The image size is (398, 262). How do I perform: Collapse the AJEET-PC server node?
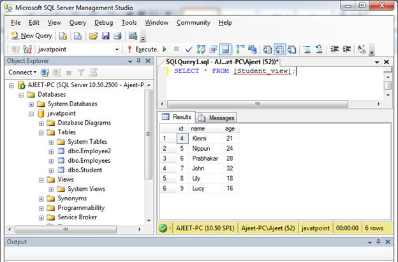(x=11, y=86)
